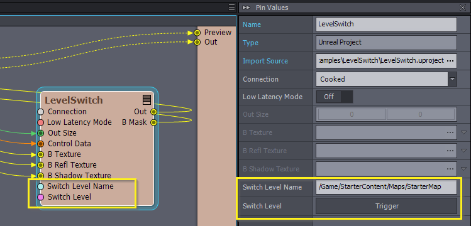The image size is (471, 226).
Task: Click the Type property label
Action: pos(250,43)
